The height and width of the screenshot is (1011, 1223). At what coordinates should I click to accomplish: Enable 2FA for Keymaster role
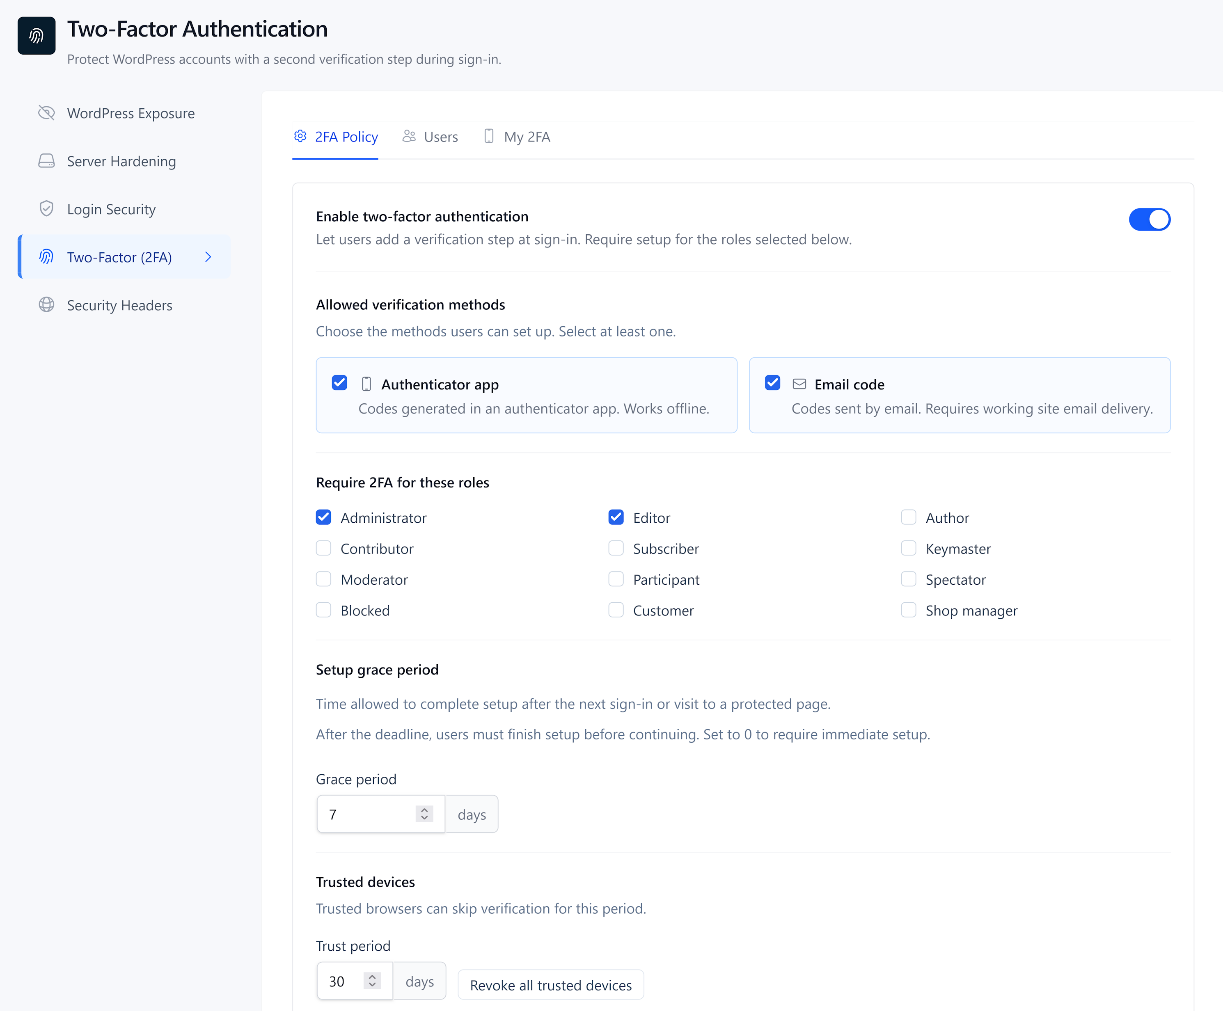pos(909,548)
